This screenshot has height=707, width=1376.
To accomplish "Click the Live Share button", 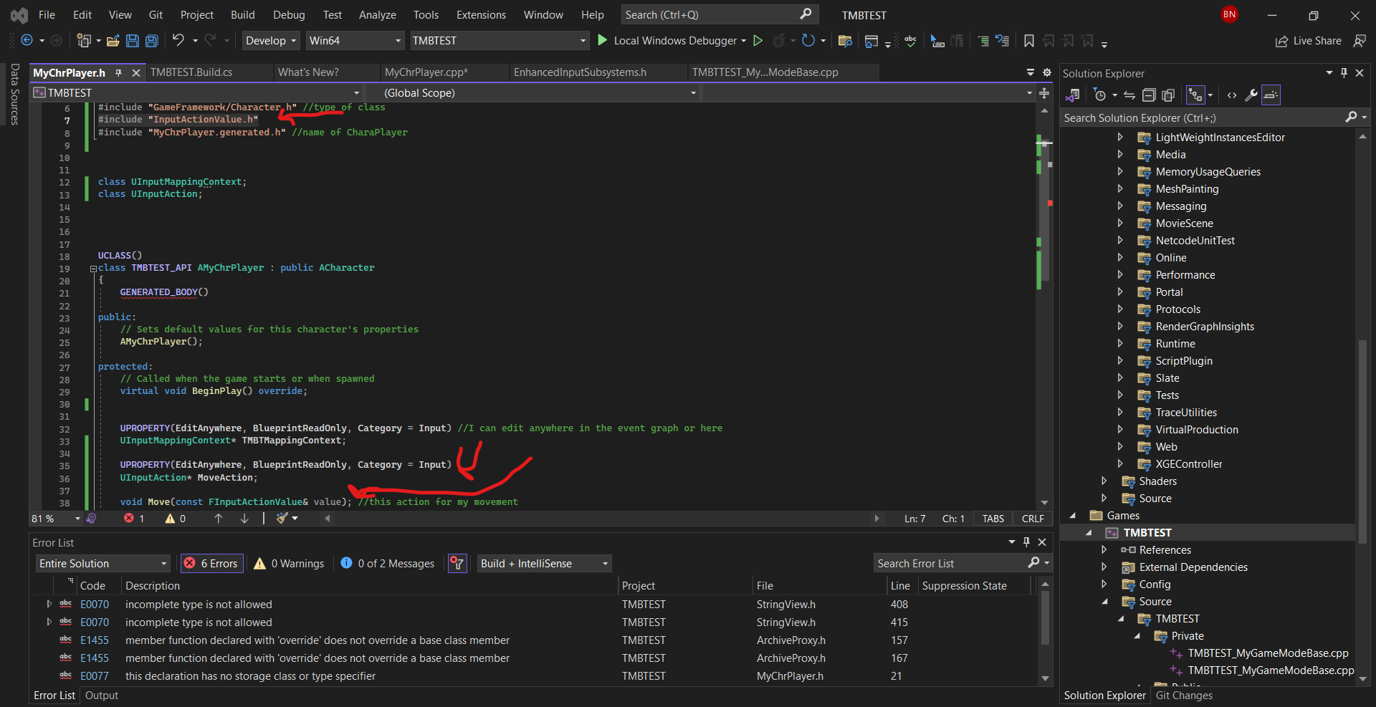I will tap(1309, 41).
